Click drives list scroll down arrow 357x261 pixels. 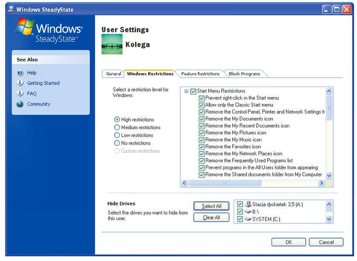[329, 219]
